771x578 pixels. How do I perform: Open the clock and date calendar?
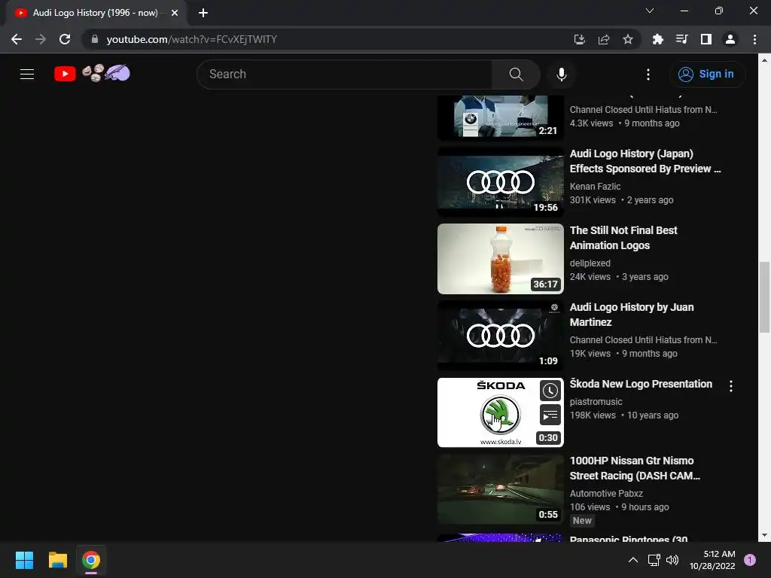(712, 560)
